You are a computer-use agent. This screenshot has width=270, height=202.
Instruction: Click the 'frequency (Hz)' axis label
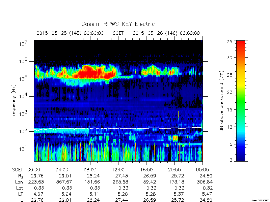tap(14, 101)
